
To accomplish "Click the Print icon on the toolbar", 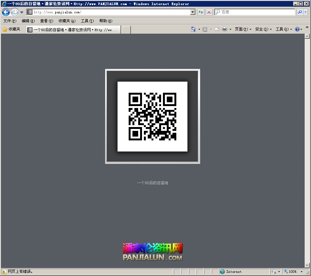I will tap(225, 29).
